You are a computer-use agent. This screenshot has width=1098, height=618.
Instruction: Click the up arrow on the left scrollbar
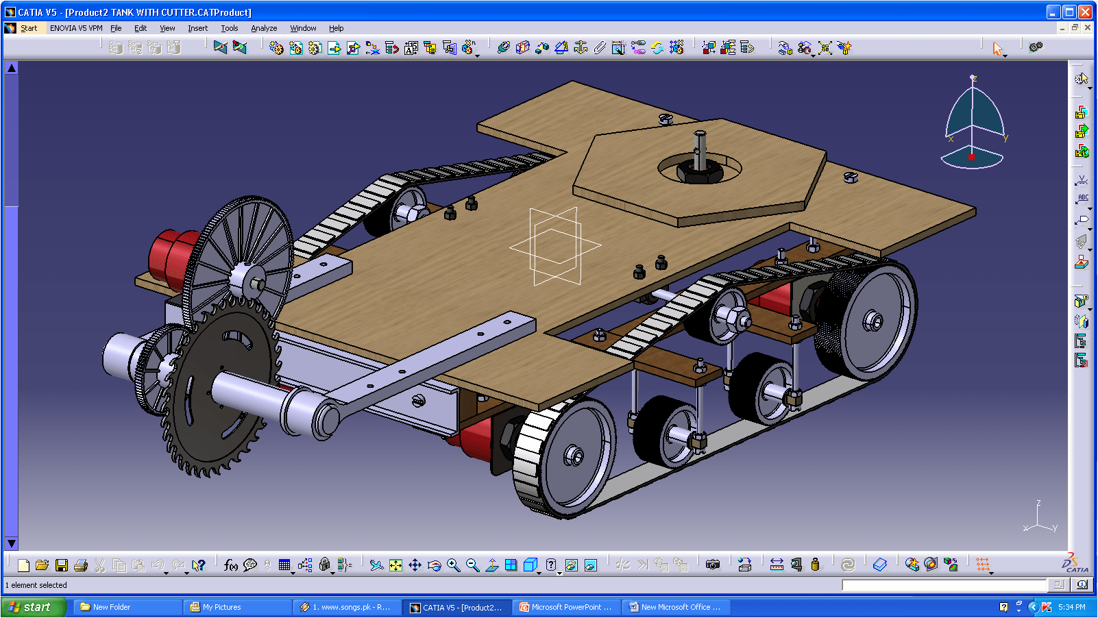click(x=10, y=68)
